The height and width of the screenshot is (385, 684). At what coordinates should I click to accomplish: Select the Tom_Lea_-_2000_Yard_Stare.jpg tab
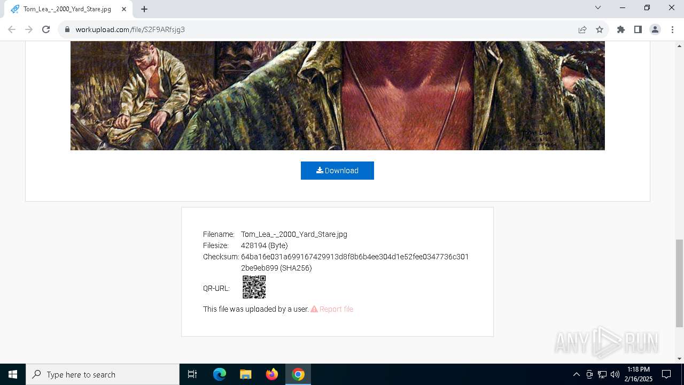pyautogui.click(x=68, y=9)
